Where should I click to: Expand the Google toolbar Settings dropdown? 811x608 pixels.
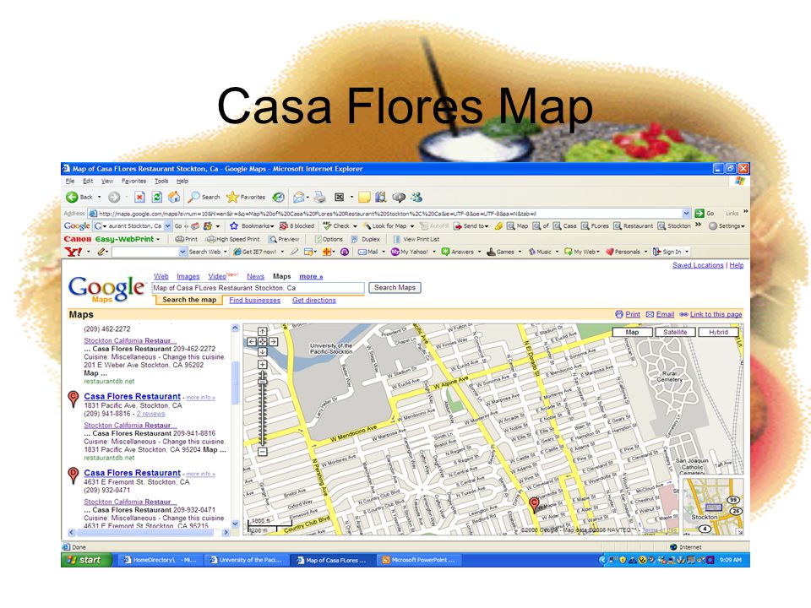click(743, 226)
